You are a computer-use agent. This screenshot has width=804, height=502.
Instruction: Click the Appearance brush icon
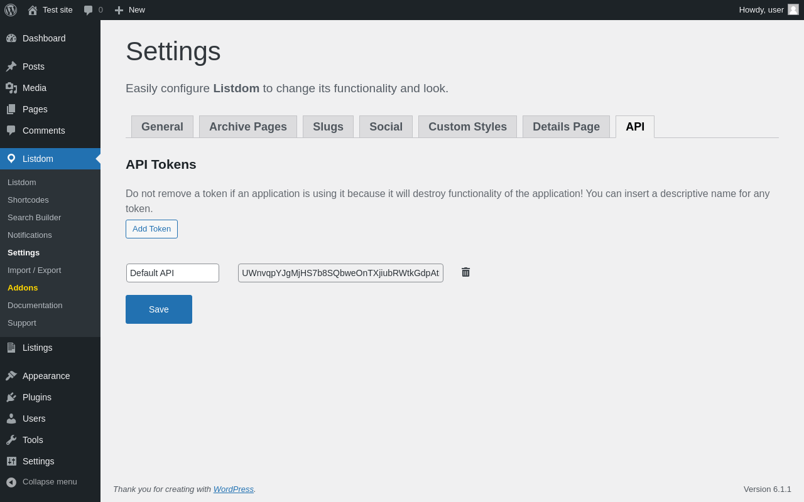click(x=11, y=376)
